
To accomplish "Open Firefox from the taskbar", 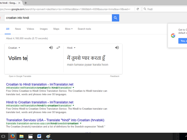I will (12, 136).
